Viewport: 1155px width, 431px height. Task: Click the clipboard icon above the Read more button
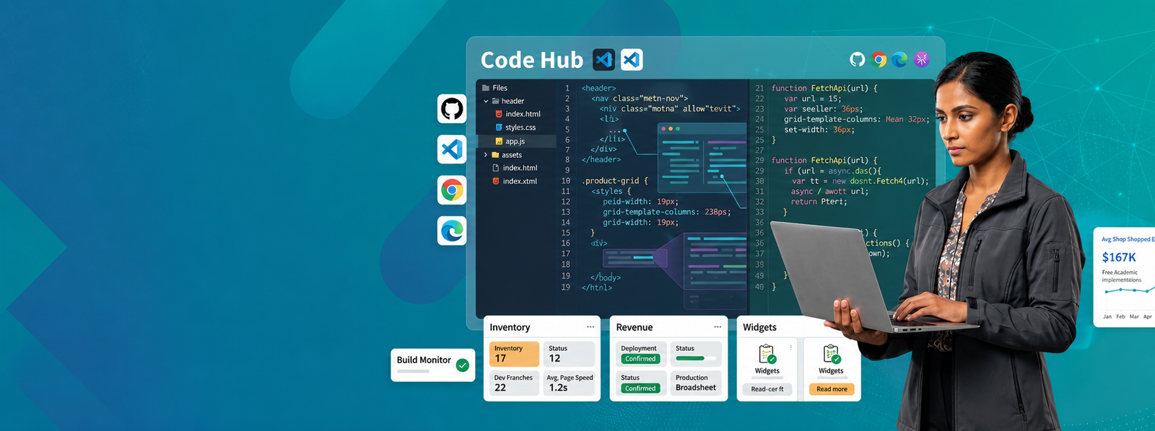832,354
